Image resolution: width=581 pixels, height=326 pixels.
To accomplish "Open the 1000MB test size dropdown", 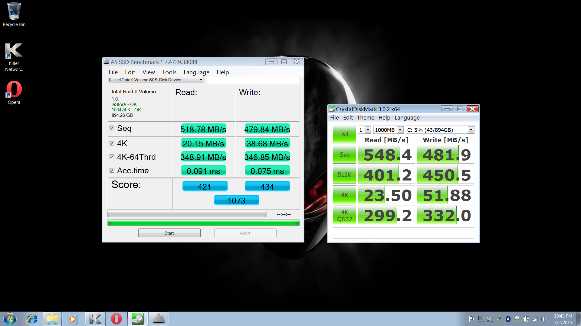I will coord(389,130).
